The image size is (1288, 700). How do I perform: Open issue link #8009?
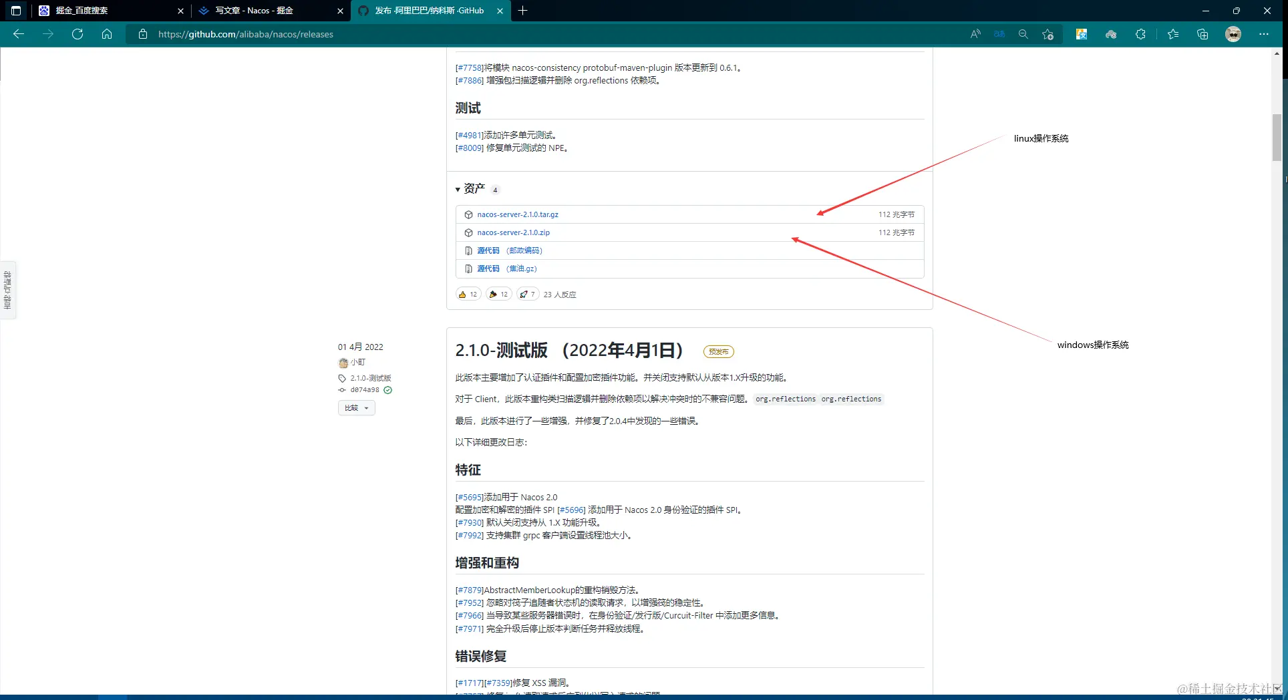(x=470, y=148)
